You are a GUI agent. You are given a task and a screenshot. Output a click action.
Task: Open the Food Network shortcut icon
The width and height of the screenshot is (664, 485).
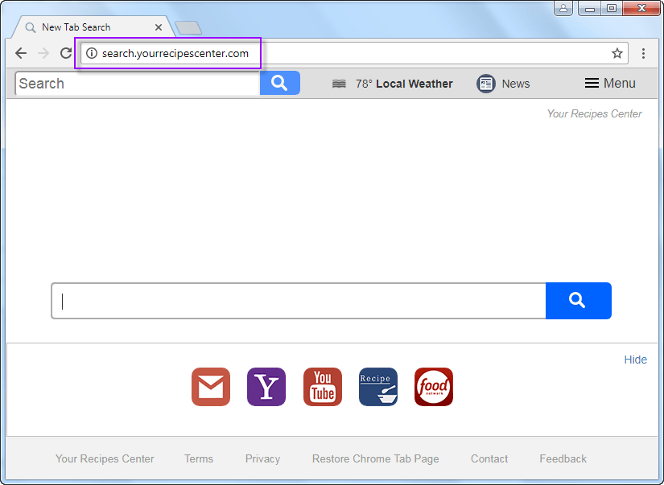[434, 387]
